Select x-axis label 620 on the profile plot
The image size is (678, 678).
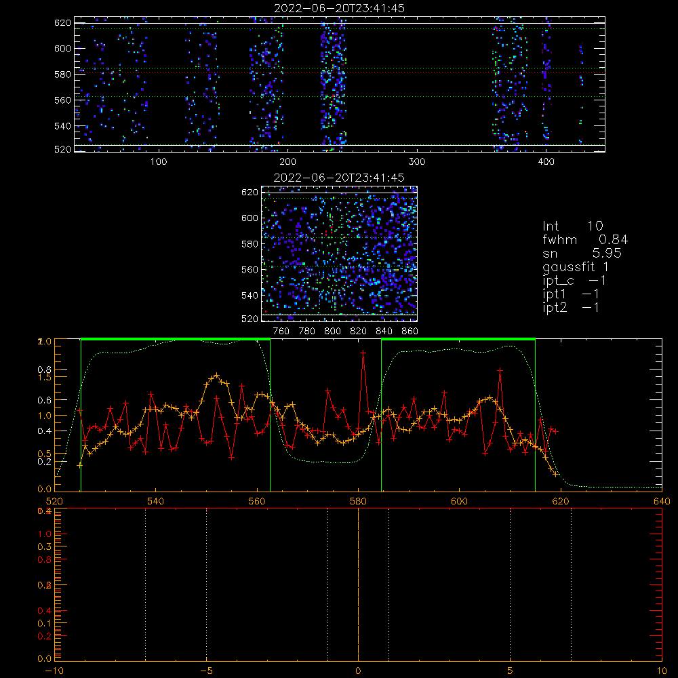(x=561, y=502)
